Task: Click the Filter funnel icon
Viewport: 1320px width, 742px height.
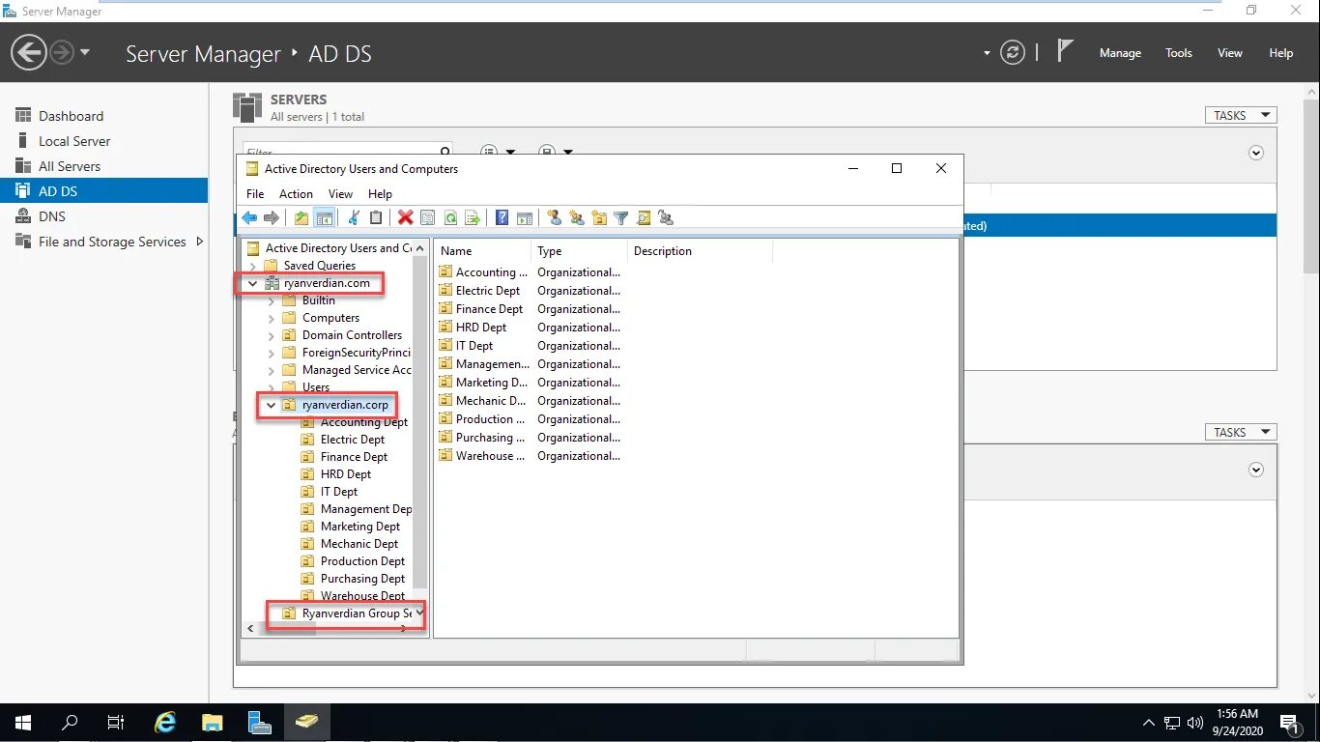Action: point(621,218)
